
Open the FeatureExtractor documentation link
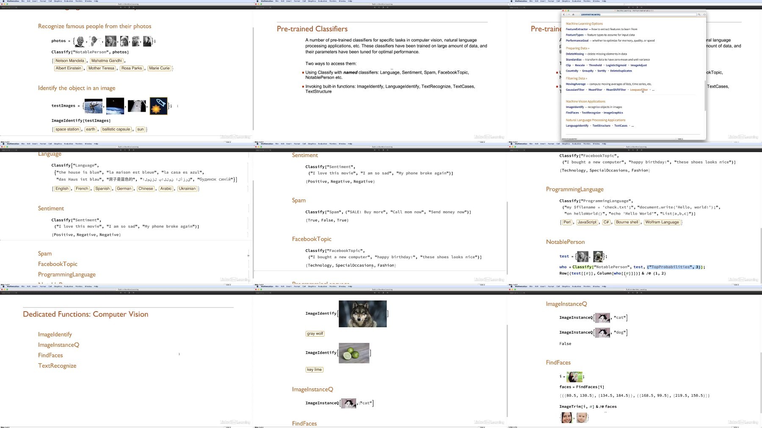[577, 29]
